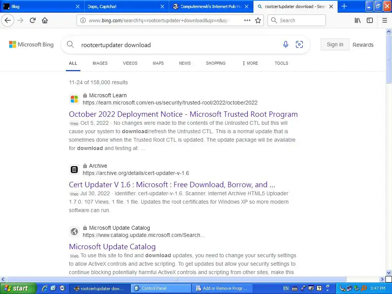Launch Internet Explorer from quick launch

tap(45, 288)
